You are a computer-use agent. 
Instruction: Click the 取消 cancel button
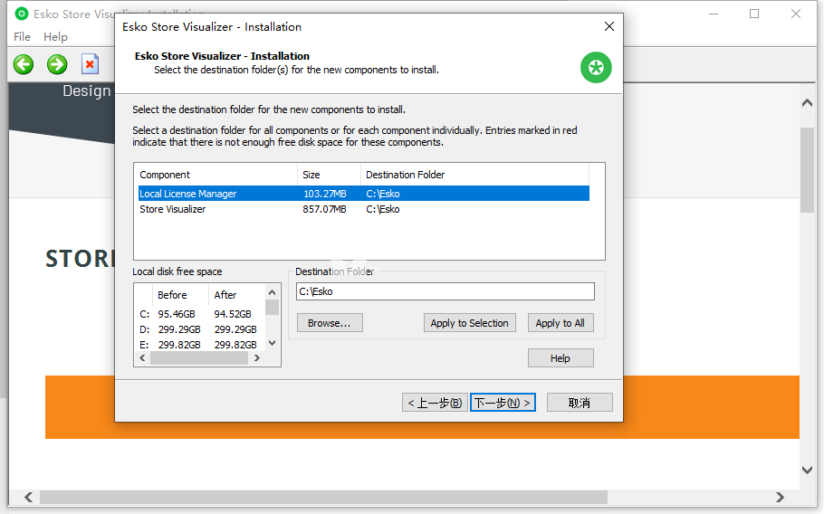[580, 403]
